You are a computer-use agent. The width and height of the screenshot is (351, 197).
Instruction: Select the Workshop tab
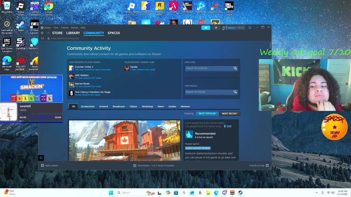click(147, 106)
